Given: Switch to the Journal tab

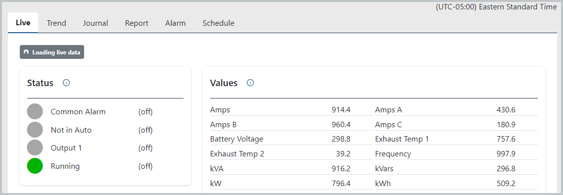Looking at the screenshot, I should pyautogui.click(x=95, y=23).
